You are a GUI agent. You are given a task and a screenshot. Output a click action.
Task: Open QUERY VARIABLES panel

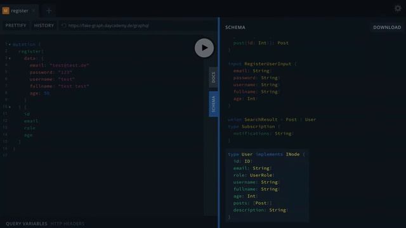coord(27,224)
